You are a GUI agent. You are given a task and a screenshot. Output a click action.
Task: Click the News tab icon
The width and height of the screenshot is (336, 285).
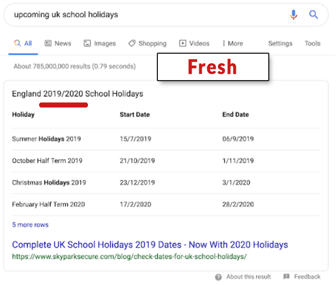point(48,43)
